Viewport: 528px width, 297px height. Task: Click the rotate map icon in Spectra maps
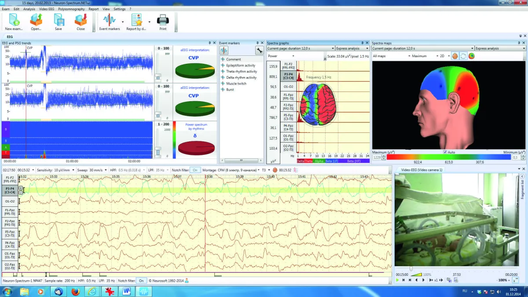tap(463, 56)
